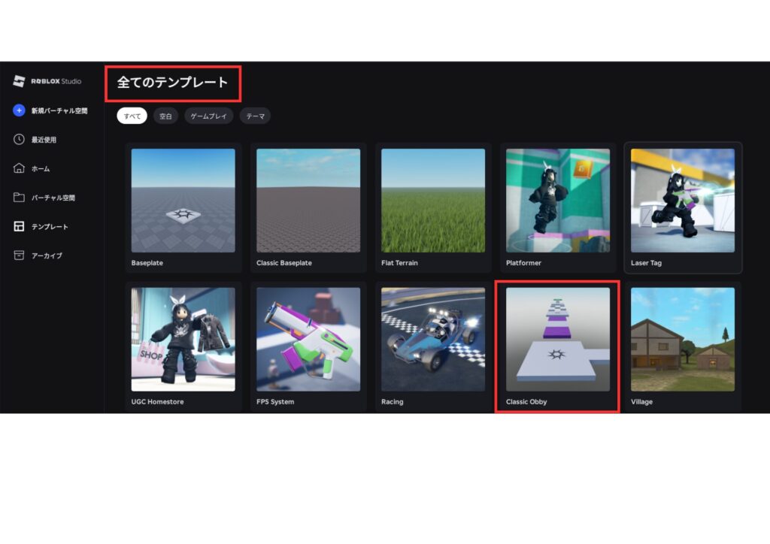Pick the Laser Tag template
Image resolution: width=770 pixels, height=544 pixels.
[x=682, y=201]
